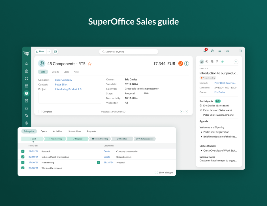Check the Complete checkbox on the sale card

point(40,111)
